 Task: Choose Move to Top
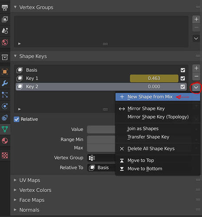[x=158, y=161]
